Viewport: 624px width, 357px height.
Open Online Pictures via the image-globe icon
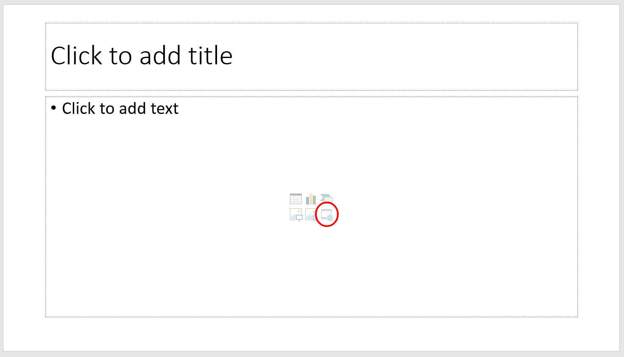point(311,215)
